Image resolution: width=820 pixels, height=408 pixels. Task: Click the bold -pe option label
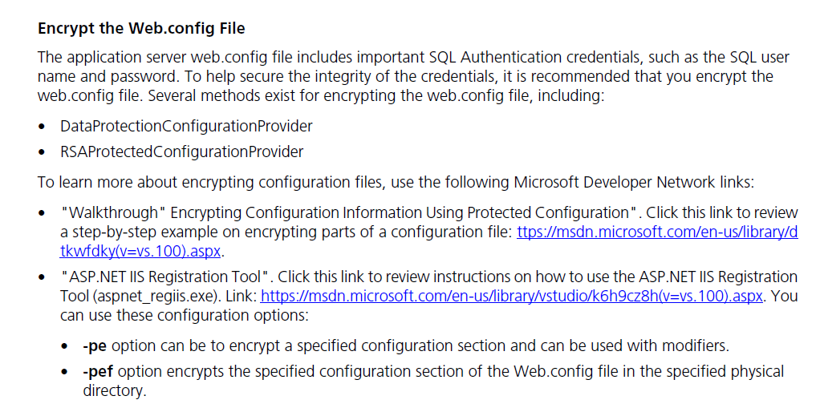(95, 345)
